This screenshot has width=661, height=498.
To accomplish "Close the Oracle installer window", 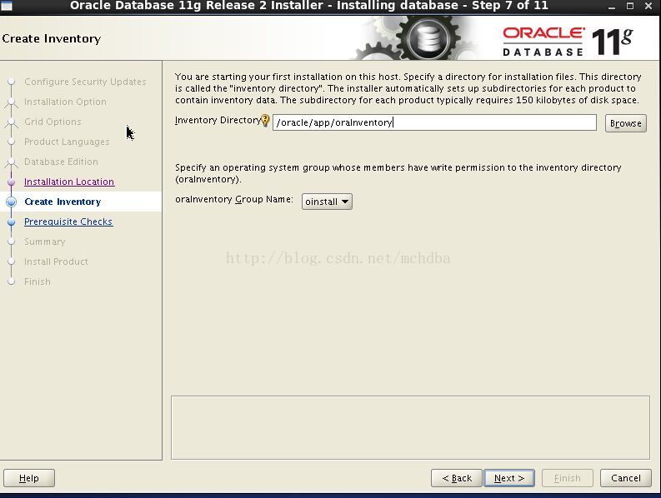I will (648, 6).
